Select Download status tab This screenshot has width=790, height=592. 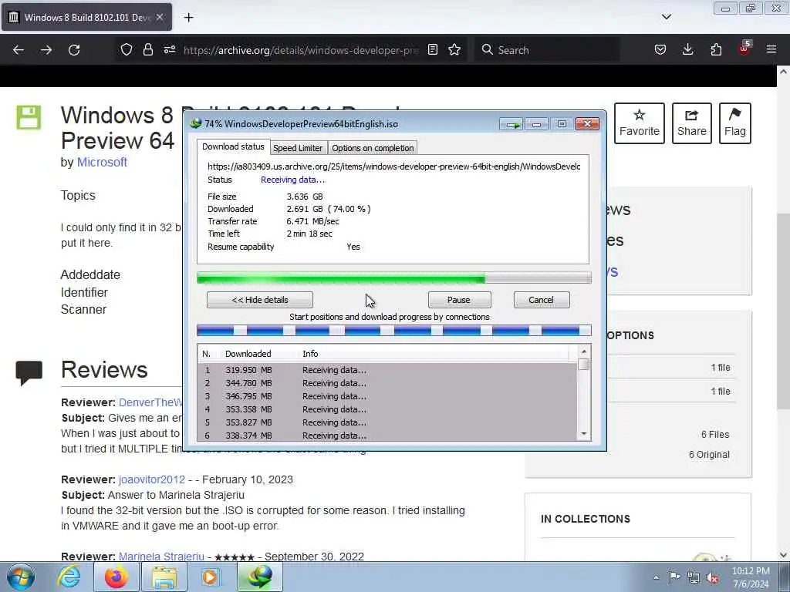click(x=233, y=146)
